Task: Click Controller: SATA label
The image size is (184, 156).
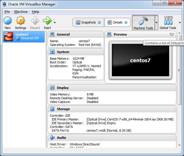Action: point(61,127)
